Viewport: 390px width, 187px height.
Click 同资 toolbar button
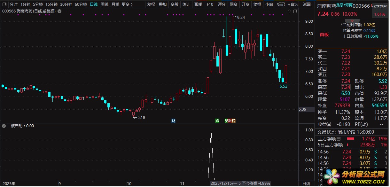pyautogui.click(x=234, y=4)
